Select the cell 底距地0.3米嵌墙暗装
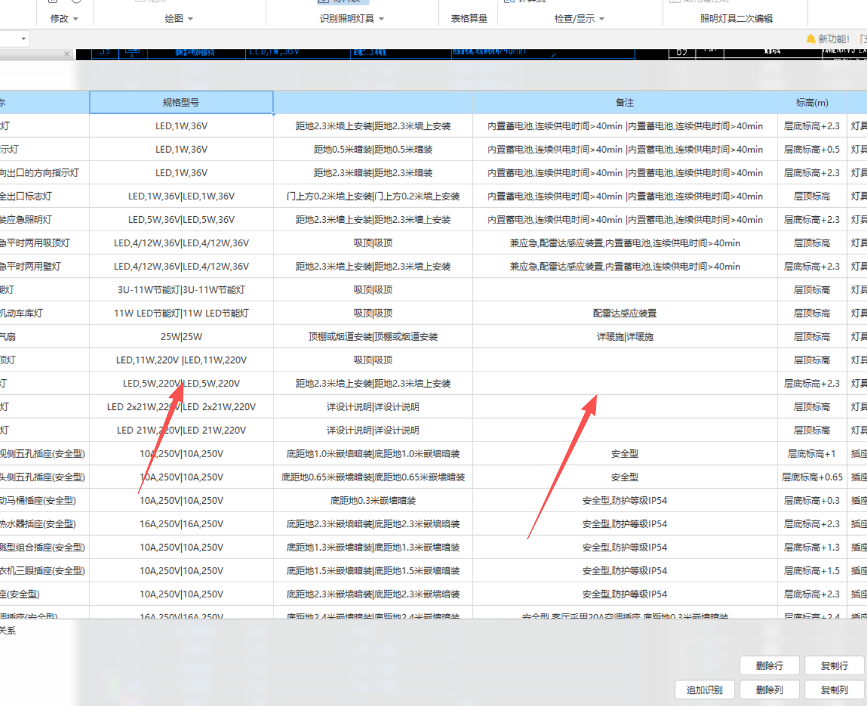Viewport: 867px width, 706px height. point(373,501)
